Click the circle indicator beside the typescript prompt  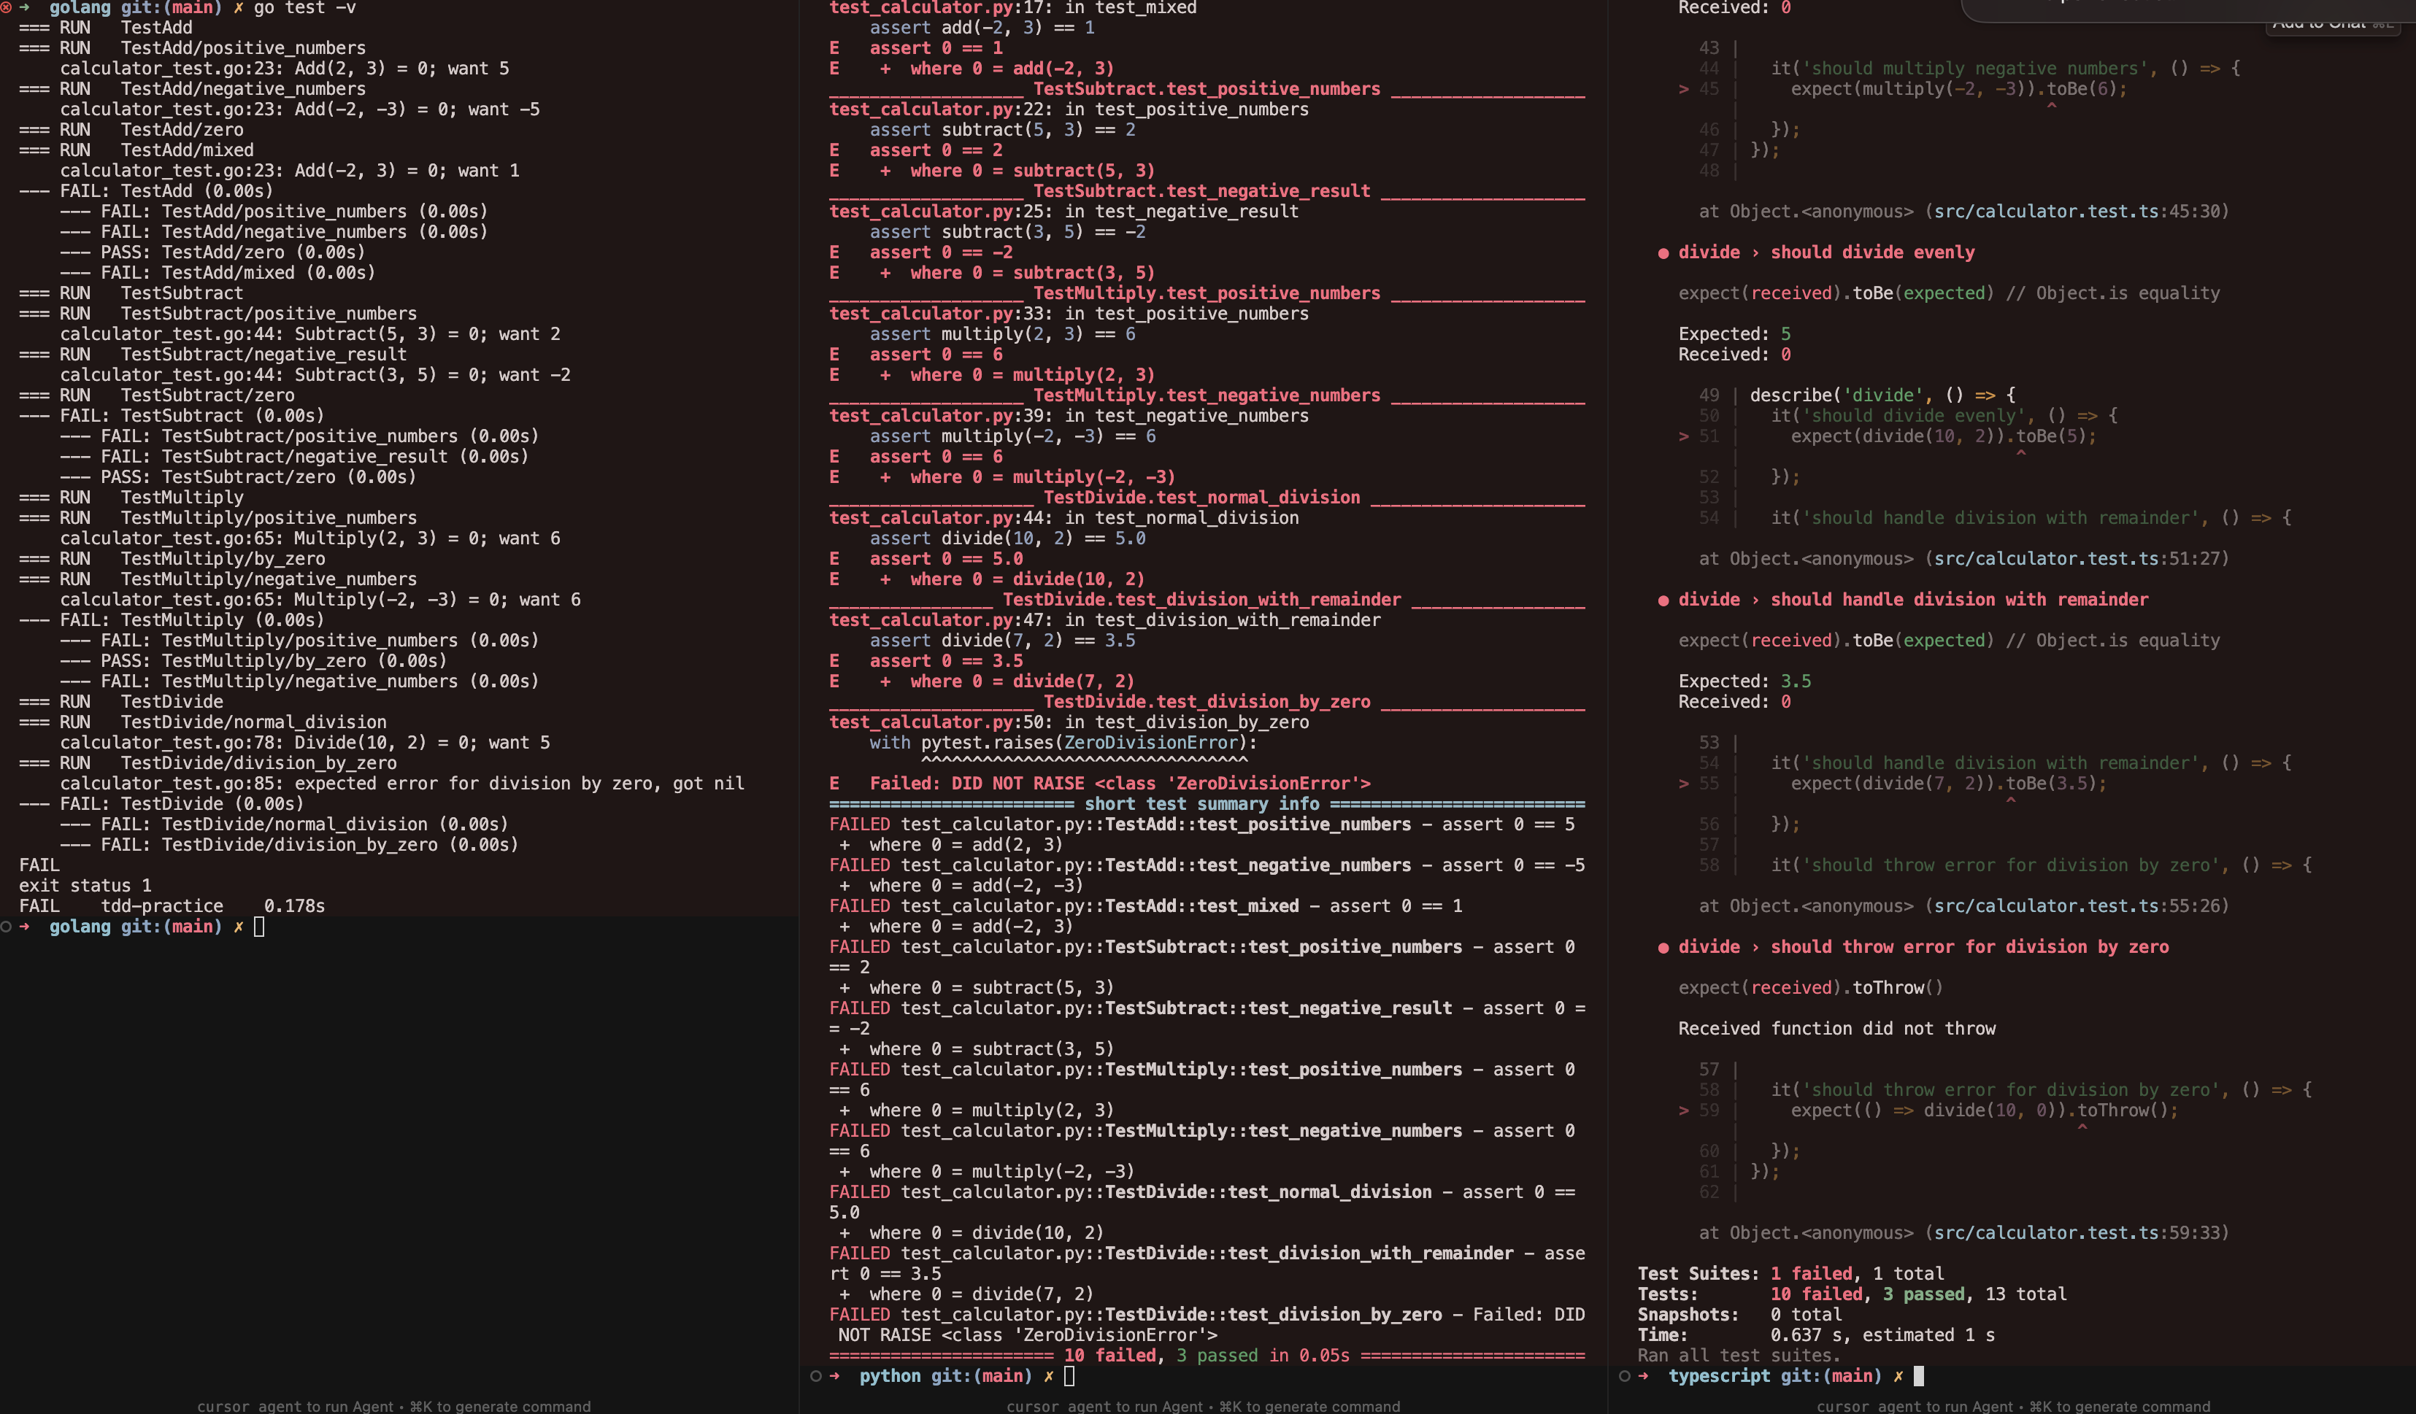click(x=1625, y=1375)
